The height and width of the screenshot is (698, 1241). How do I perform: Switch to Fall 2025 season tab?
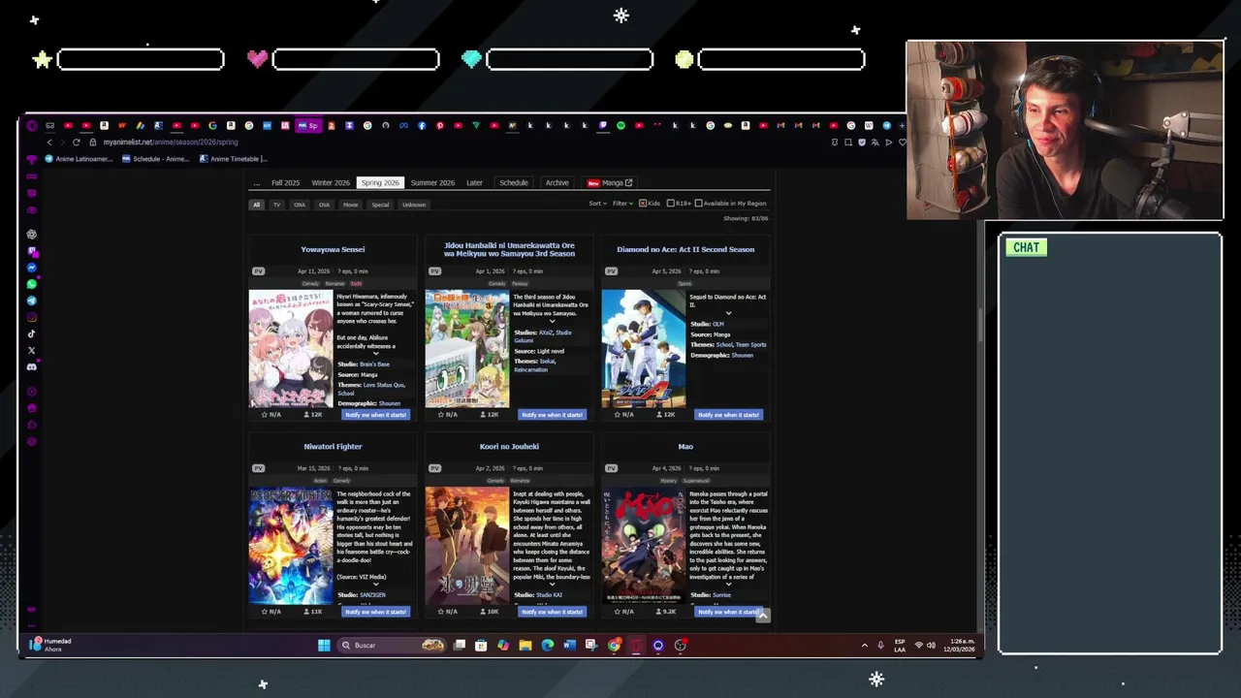[x=285, y=183]
